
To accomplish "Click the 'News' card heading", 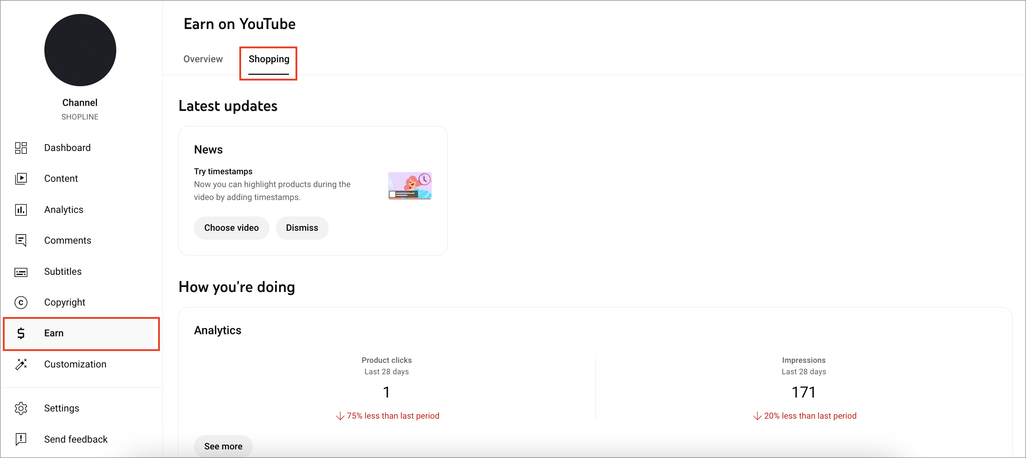I will pyautogui.click(x=208, y=150).
